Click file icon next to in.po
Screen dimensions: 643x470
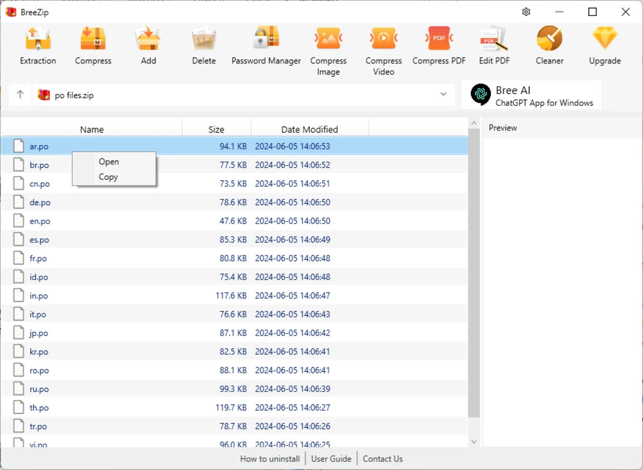click(18, 296)
